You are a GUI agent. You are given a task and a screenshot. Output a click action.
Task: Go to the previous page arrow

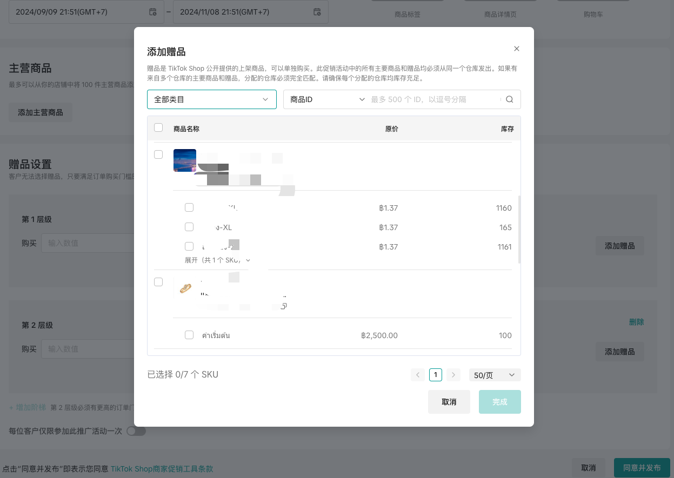(417, 375)
